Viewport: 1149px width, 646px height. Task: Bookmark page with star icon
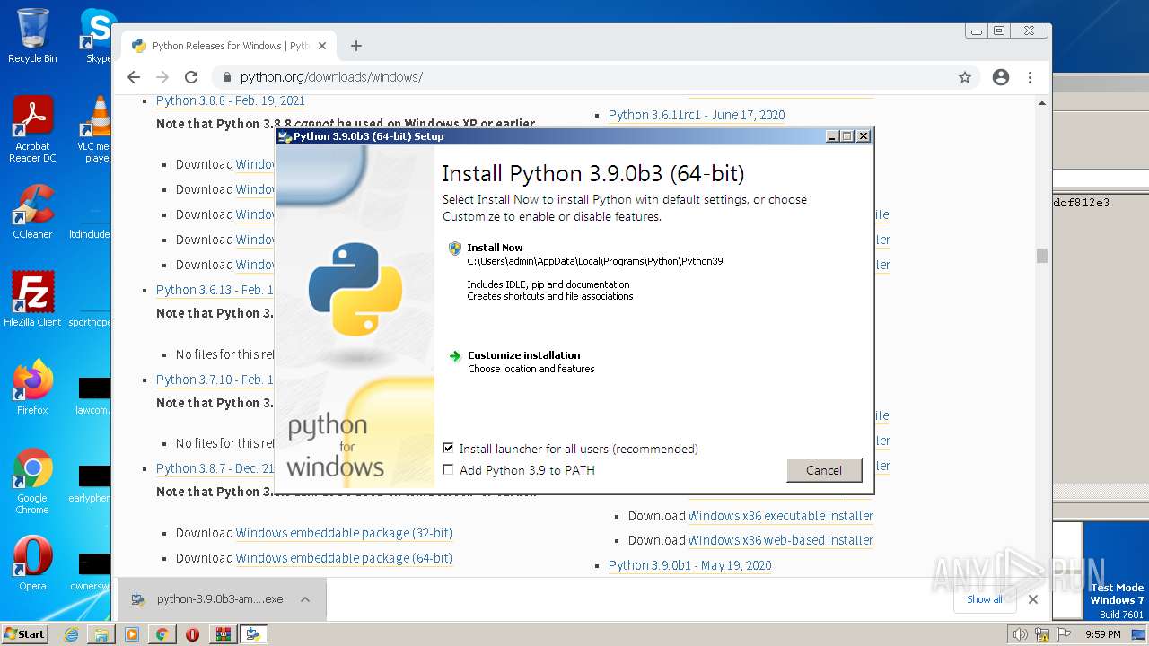(x=965, y=77)
